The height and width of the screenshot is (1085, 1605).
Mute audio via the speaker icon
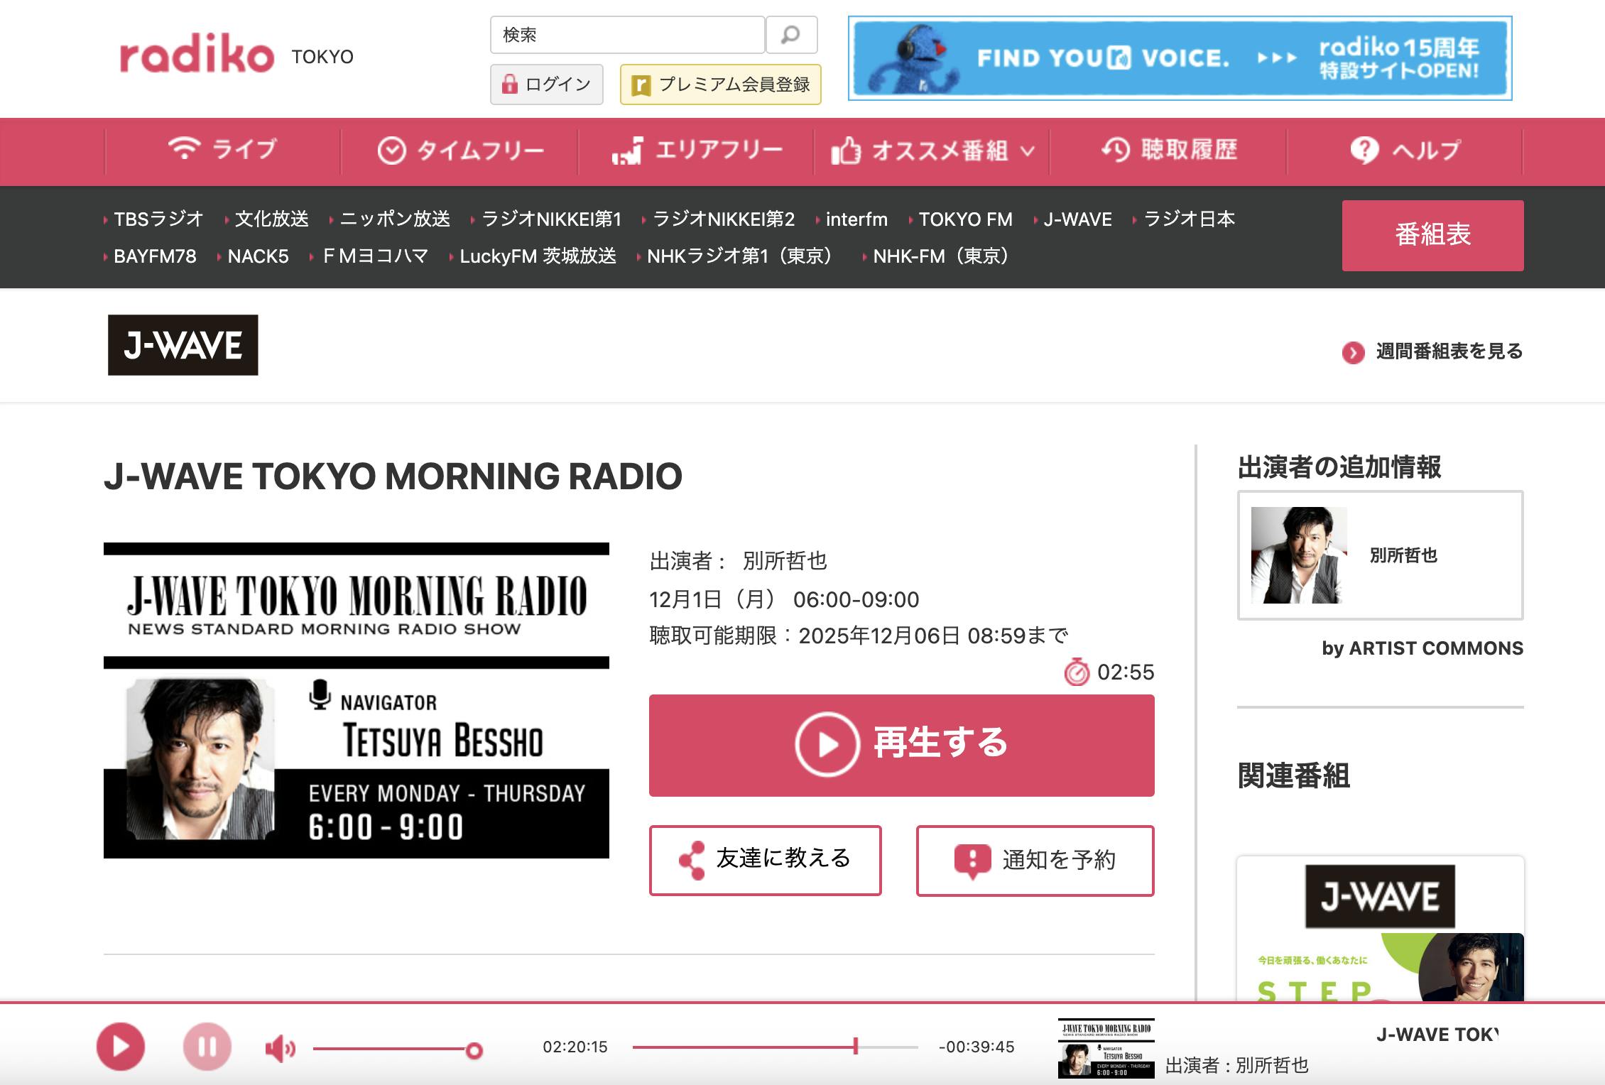click(280, 1048)
